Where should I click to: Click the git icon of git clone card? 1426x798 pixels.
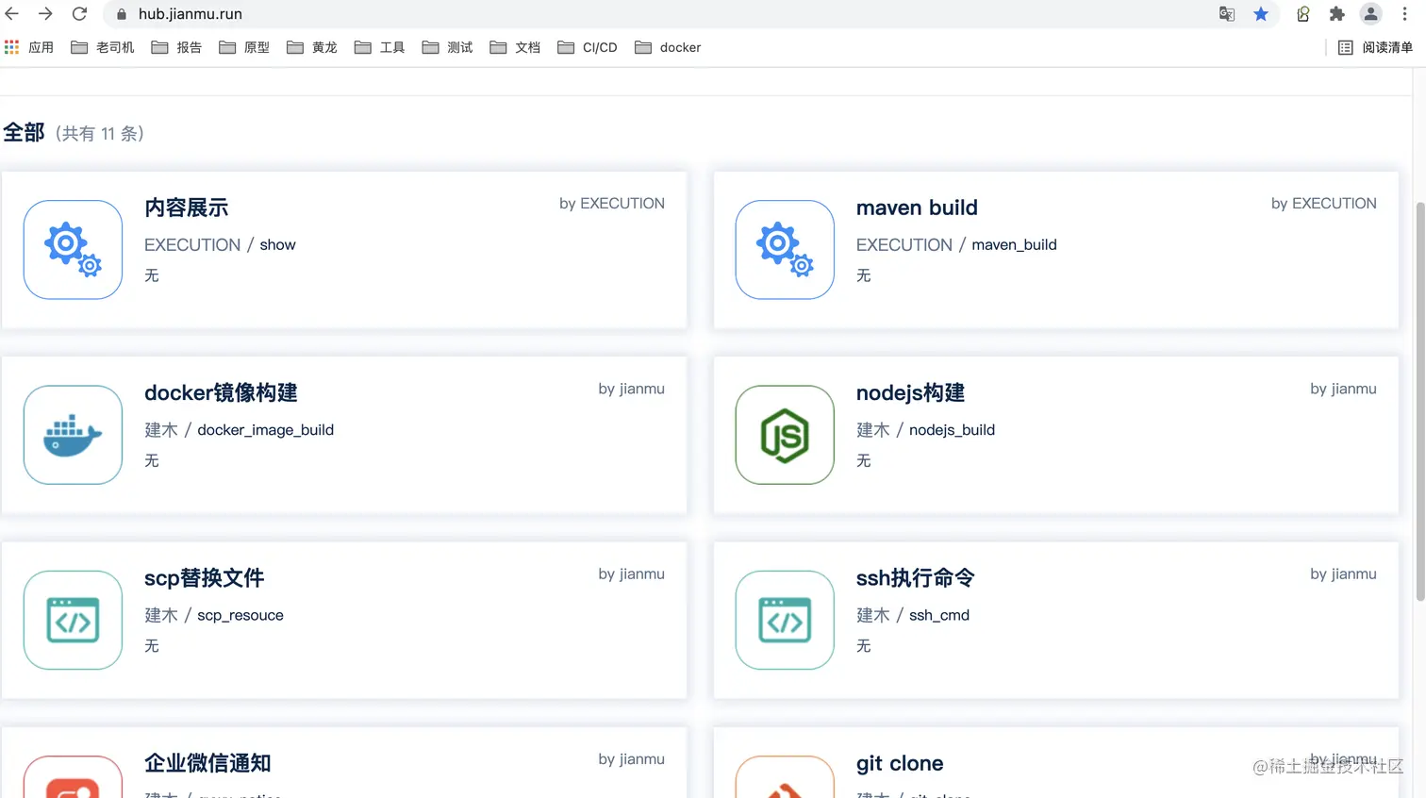click(785, 777)
